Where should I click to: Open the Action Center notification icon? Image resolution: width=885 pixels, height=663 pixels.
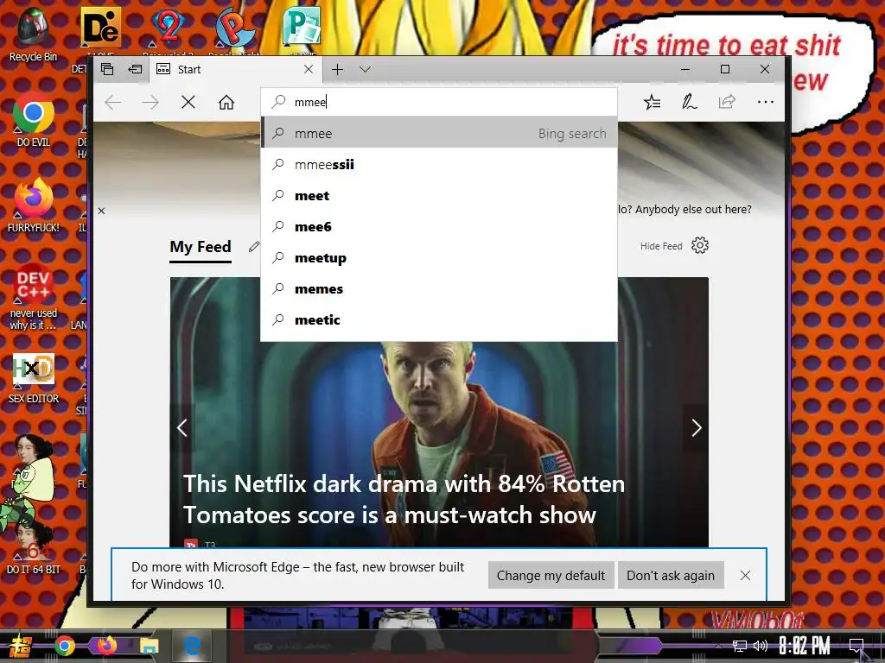coord(856,646)
